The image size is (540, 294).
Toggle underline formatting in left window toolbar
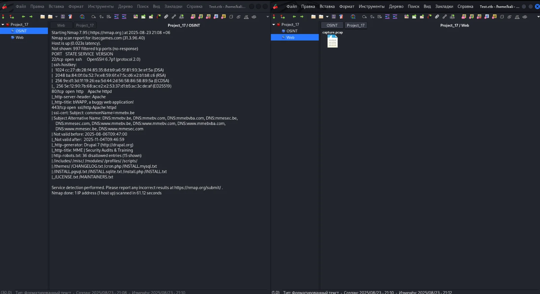[246, 17]
